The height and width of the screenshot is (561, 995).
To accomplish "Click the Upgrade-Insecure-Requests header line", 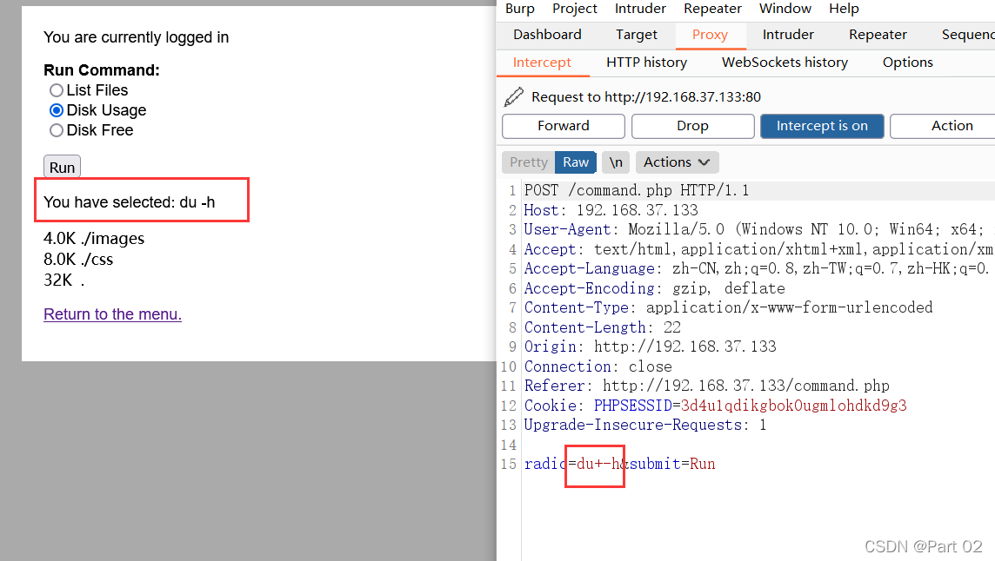I will (644, 425).
